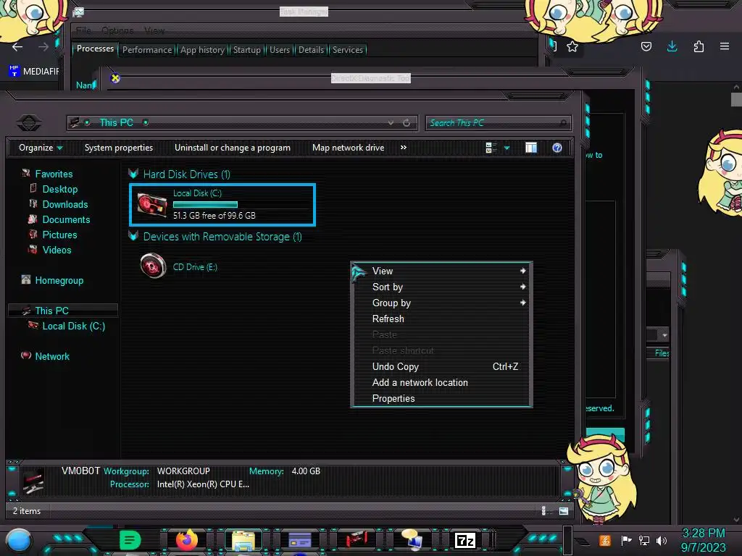Click Map network drive button
This screenshot has width=742, height=556.
click(349, 148)
